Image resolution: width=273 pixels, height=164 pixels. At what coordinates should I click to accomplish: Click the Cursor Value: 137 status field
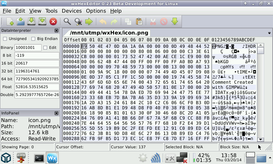click(x=136, y=147)
